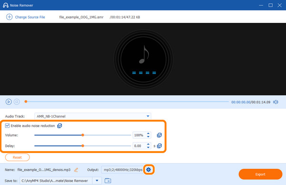Click apply-to-all icon beside noise reduction

60,126
